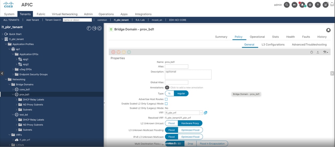Expand the Endpoint Security Groups folder
The height and width of the screenshot is (147, 335).
13,74
